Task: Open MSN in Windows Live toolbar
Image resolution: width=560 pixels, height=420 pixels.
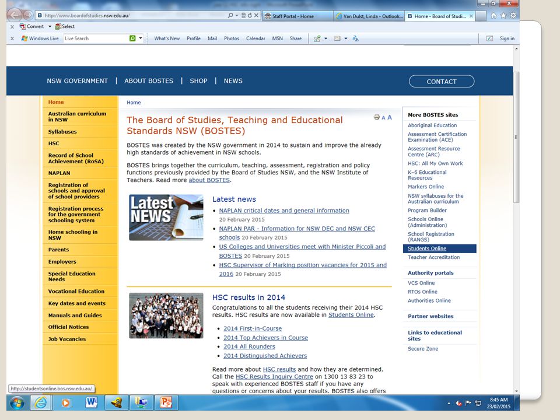Action: click(277, 38)
